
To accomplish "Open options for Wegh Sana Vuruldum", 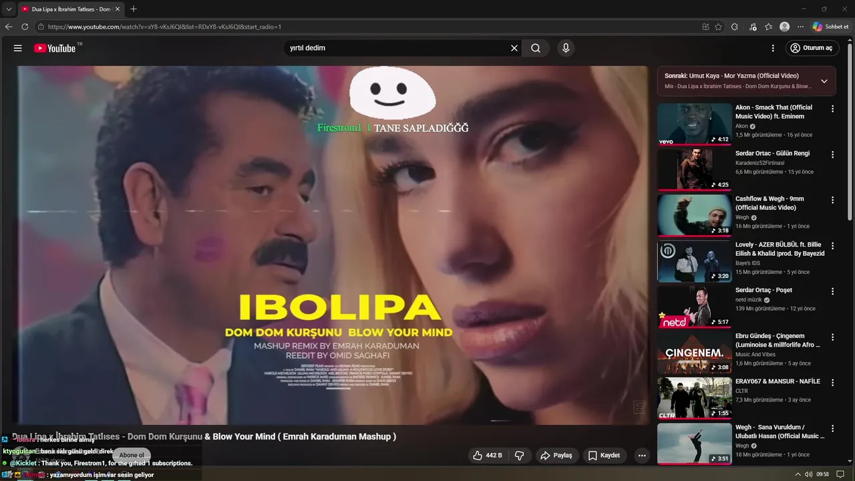I will [832, 428].
